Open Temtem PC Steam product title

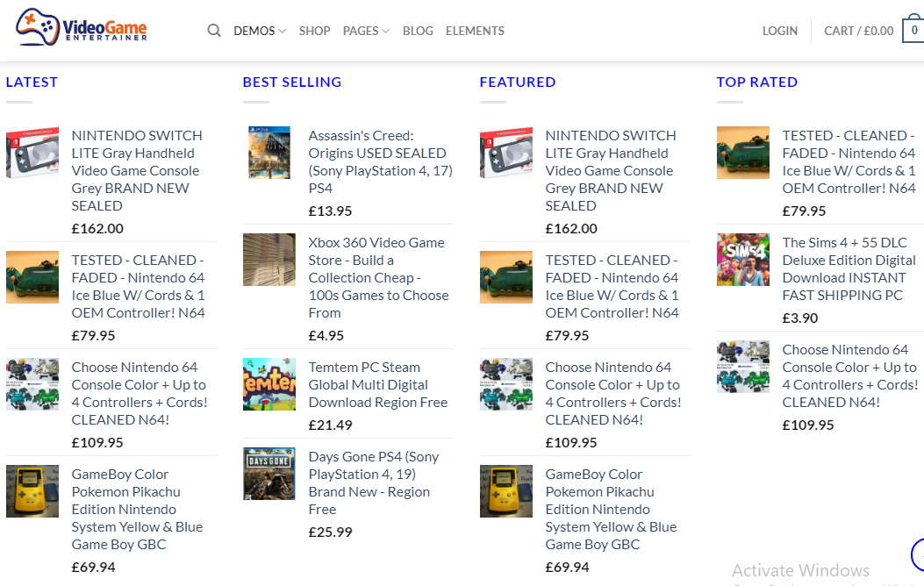pyautogui.click(x=378, y=384)
